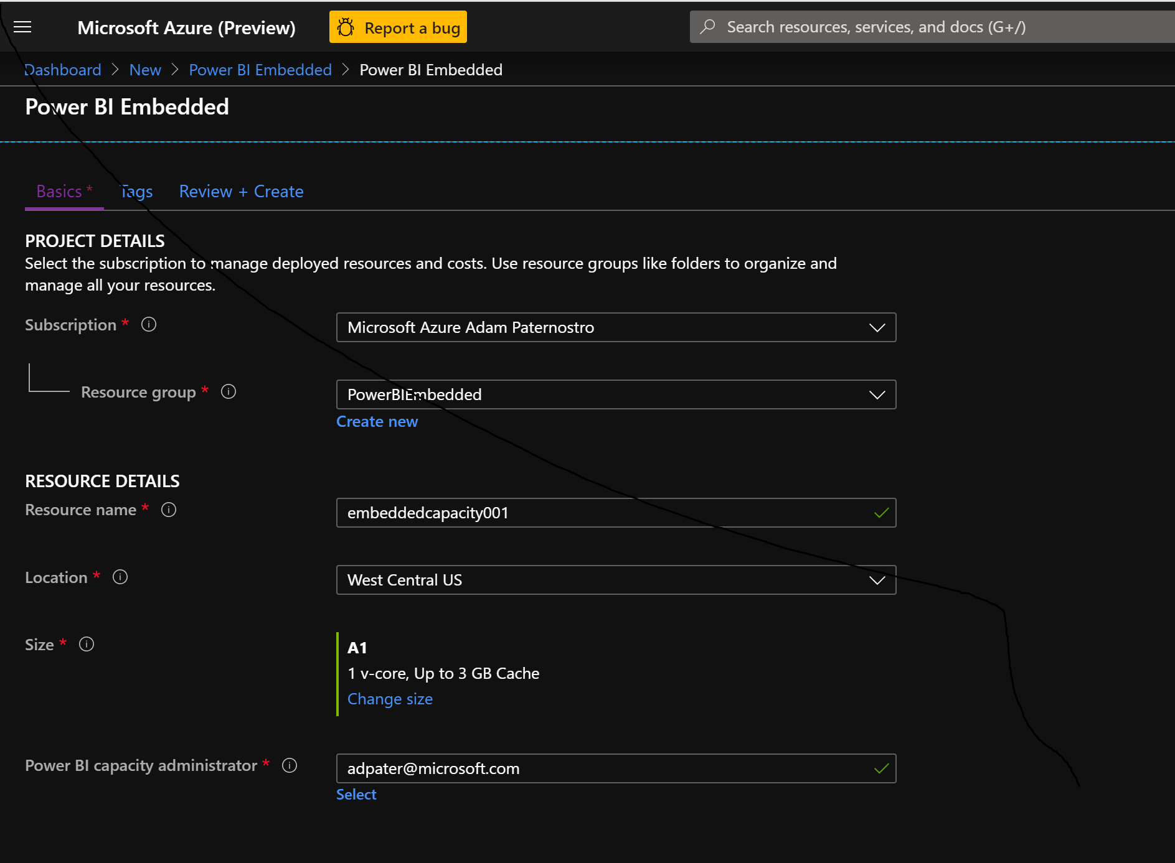1175x863 pixels.
Task: Open the hamburger portal menu
Action: [22, 27]
